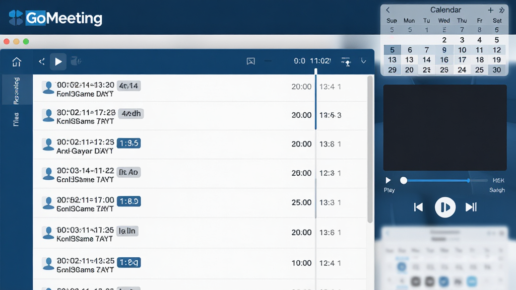Click the 4odh badge in second row
This screenshot has height=290, width=516.
click(131, 113)
